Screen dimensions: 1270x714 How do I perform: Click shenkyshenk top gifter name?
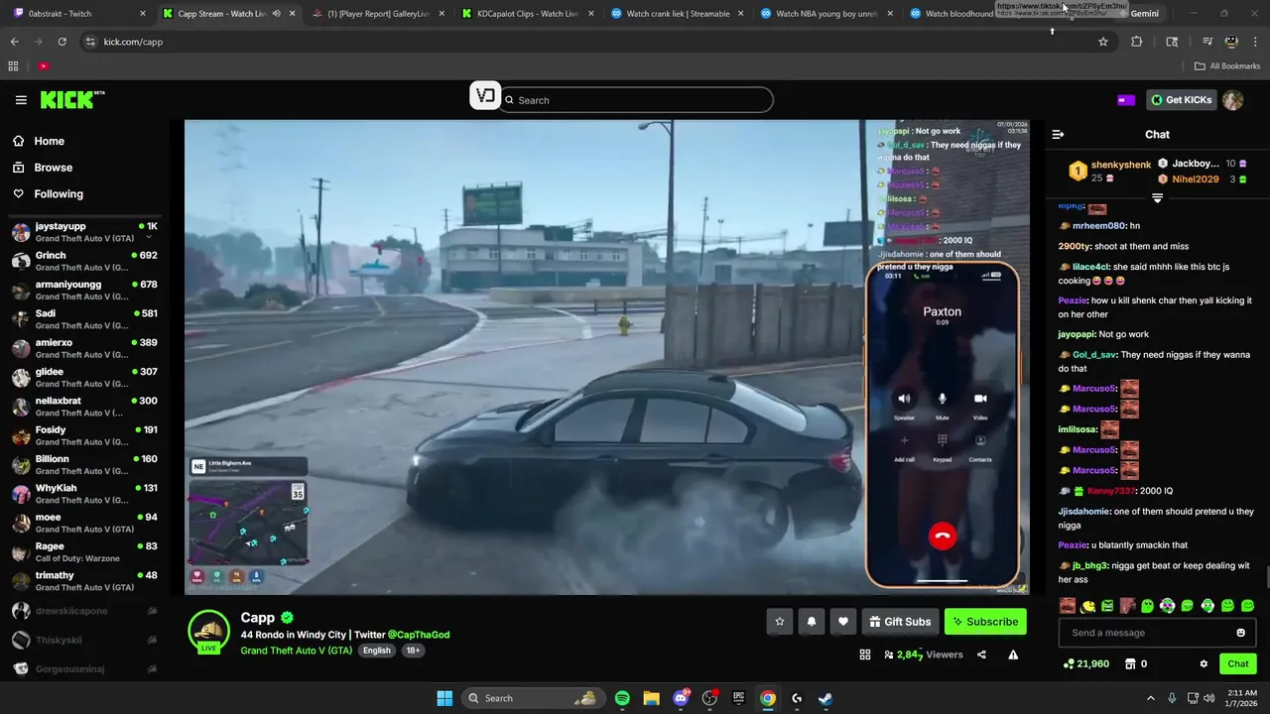tap(1121, 165)
